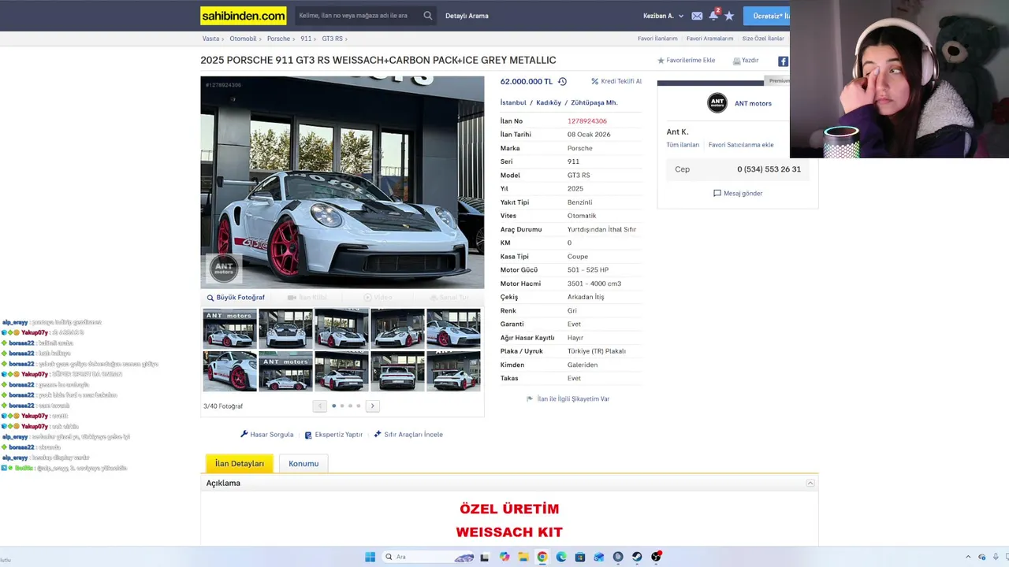The width and height of the screenshot is (1009, 567).
Task: Show hidden system tray icons chevron
Action: 968,557
